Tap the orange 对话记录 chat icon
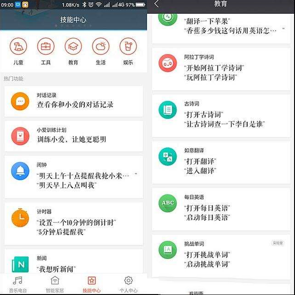The height and width of the screenshot is (295, 295). [20, 101]
